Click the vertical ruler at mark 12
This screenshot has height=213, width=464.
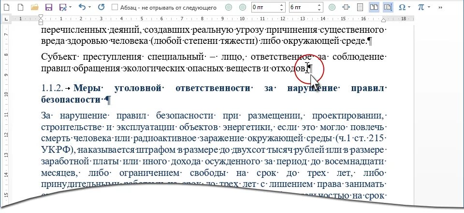coord(6,135)
